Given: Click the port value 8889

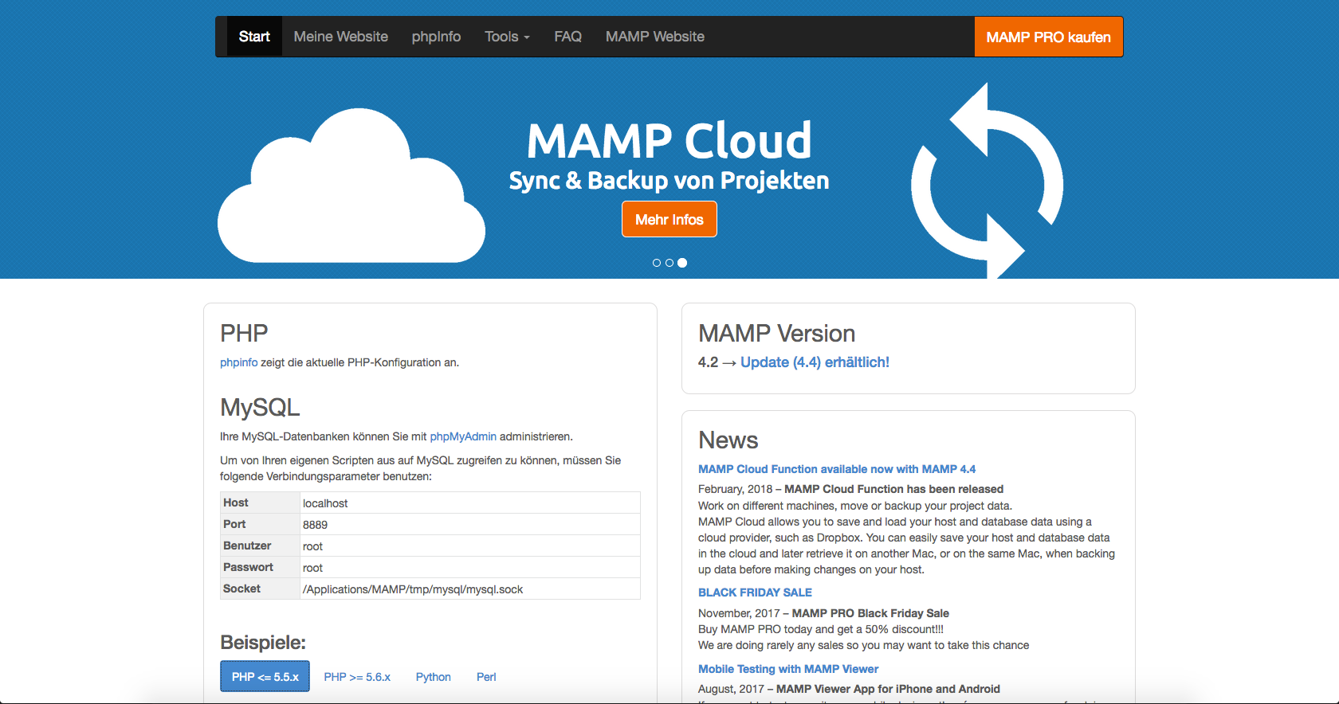Looking at the screenshot, I should (x=315, y=525).
